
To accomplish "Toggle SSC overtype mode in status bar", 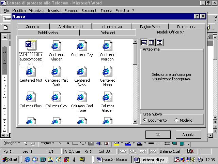I will pos(153,151).
